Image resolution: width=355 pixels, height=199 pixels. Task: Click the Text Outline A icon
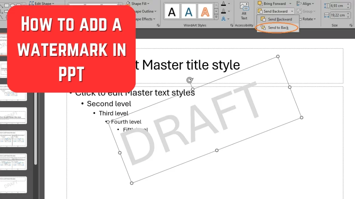tap(223, 11)
